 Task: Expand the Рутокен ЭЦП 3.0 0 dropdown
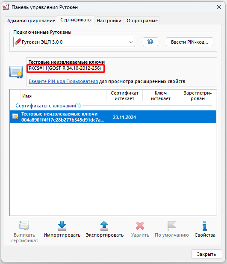[131, 42]
